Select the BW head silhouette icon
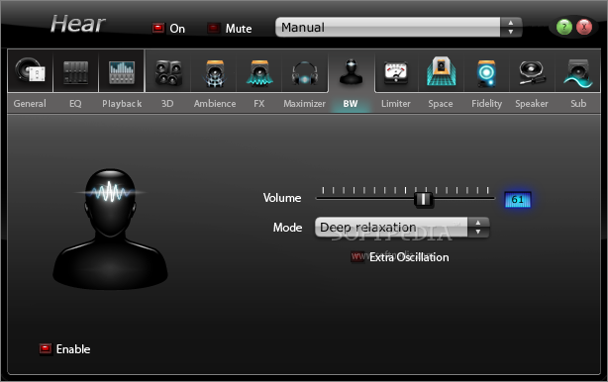Screen dimensions: 608x382 coord(351,72)
